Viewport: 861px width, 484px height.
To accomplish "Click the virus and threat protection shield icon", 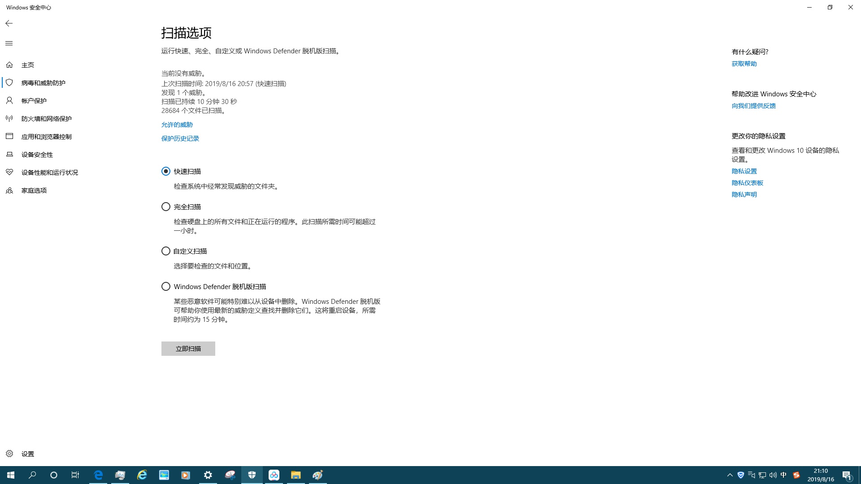I will tap(9, 83).
